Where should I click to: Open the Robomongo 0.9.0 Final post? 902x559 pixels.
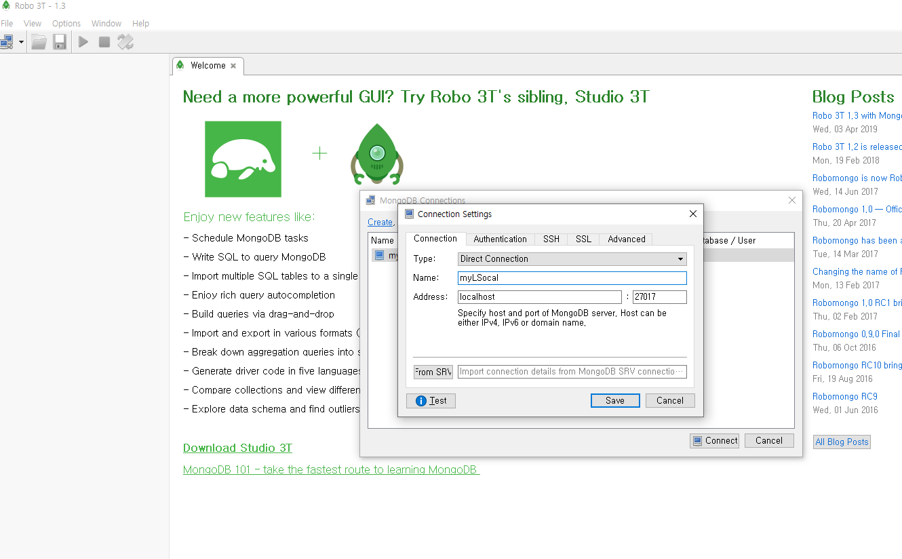(857, 334)
